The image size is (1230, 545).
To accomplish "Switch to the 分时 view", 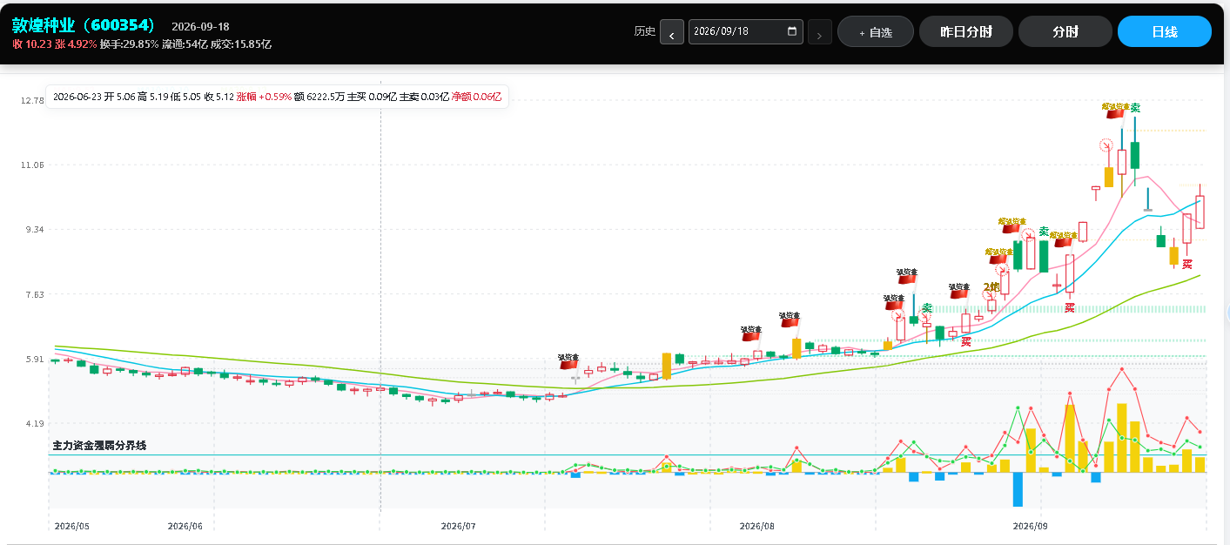I will 1065,31.
